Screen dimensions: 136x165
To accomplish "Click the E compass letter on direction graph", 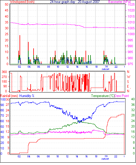I will pos(128,86).
